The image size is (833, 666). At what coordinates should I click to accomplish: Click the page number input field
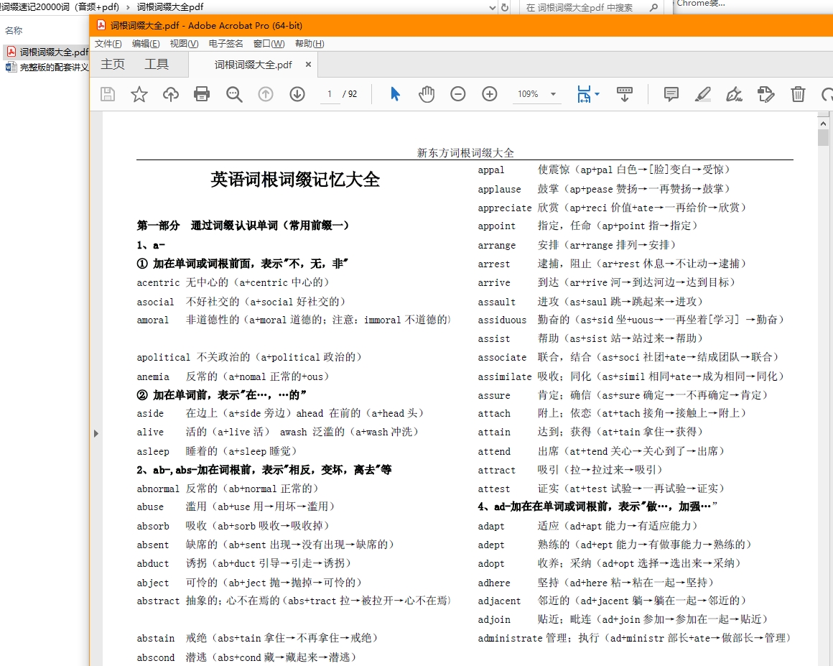pyautogui.click(x=330, y=94)
